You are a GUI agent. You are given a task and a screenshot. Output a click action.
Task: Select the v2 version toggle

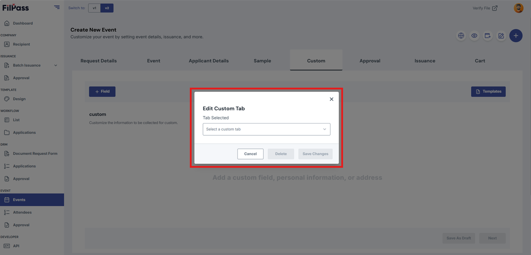pyautogui.click(x=107, y=8)
